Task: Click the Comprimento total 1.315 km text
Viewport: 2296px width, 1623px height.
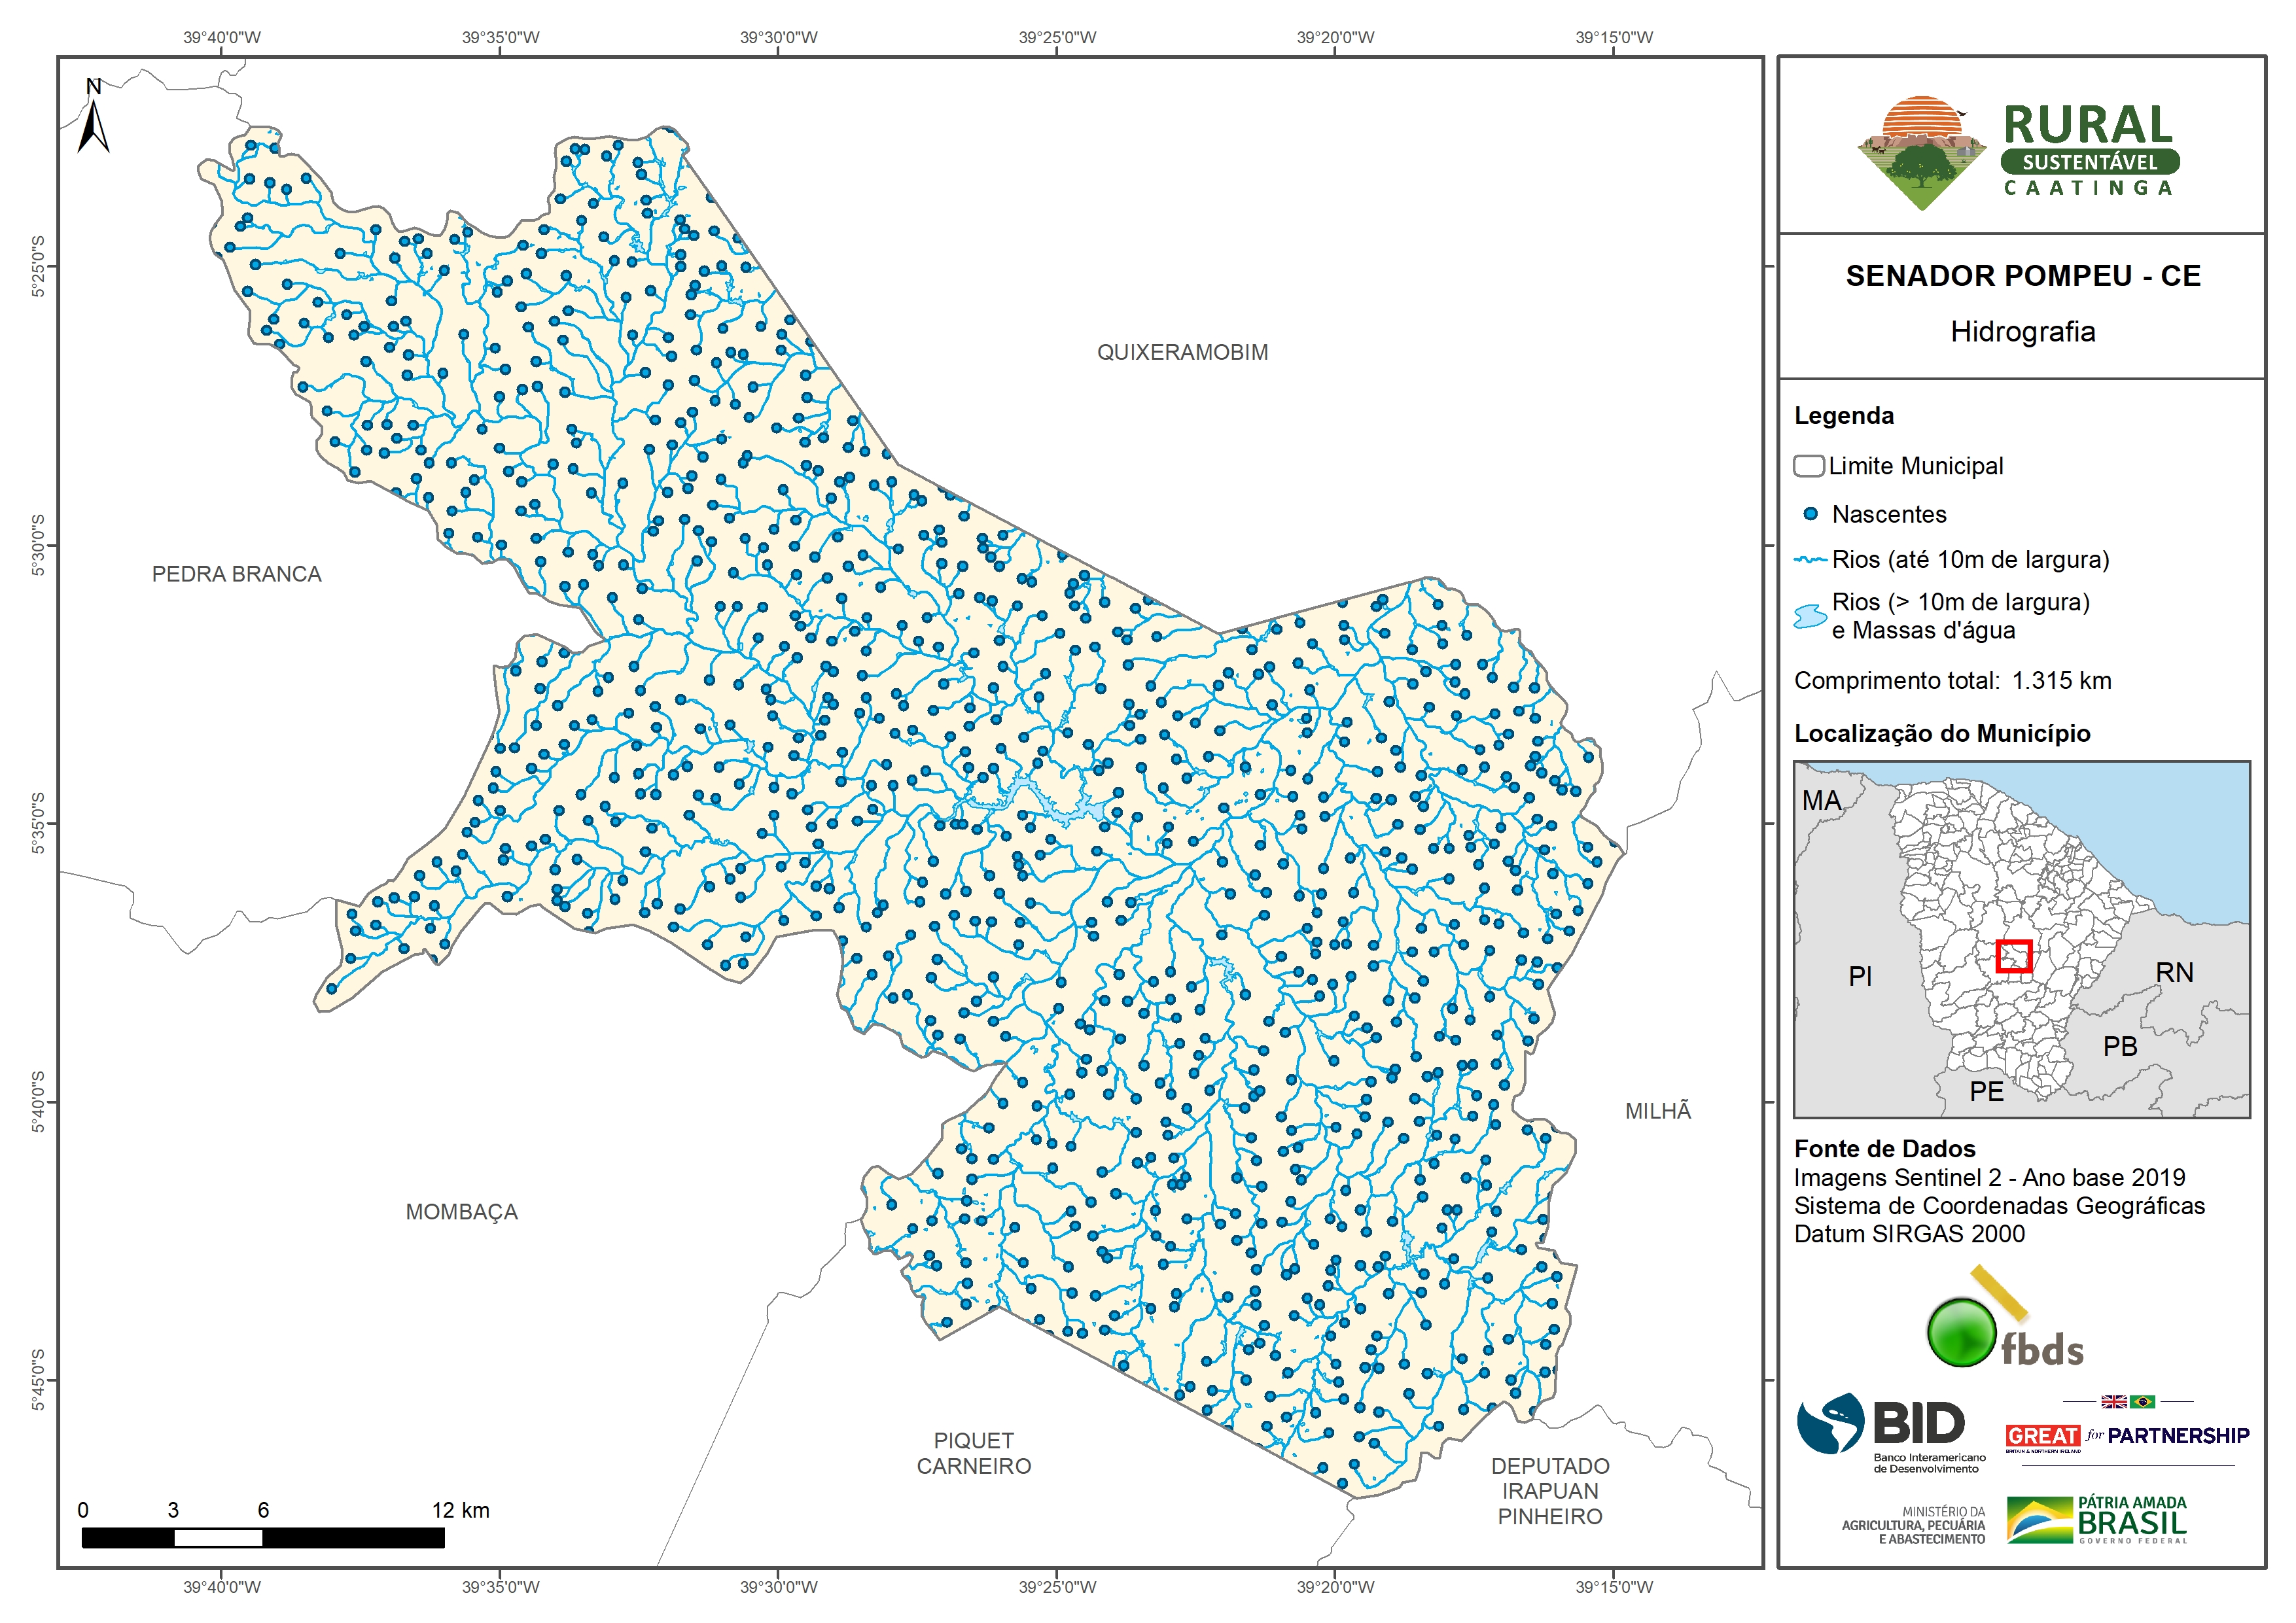Action: point(1952,681)
